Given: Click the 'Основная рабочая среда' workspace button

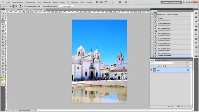Looking at the screenshot, I should pyautogui.click(x=171, y=2).
